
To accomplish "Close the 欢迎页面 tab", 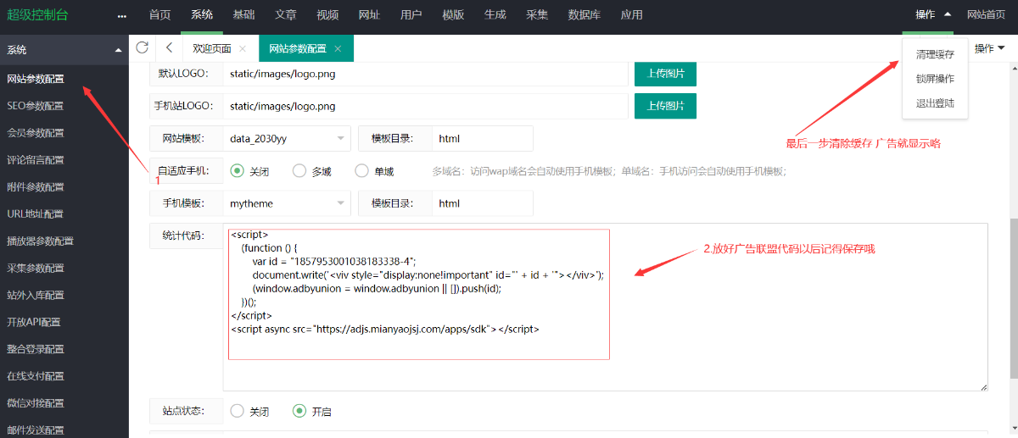I will point(243,49).
